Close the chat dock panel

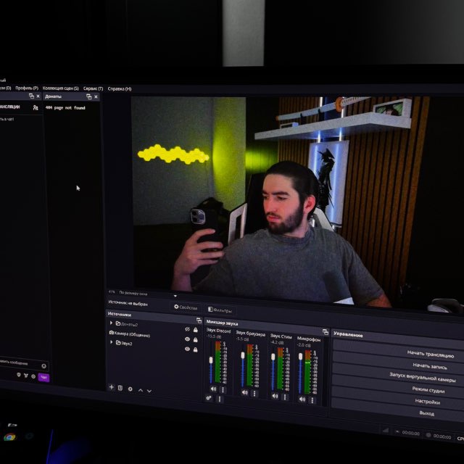38,96
